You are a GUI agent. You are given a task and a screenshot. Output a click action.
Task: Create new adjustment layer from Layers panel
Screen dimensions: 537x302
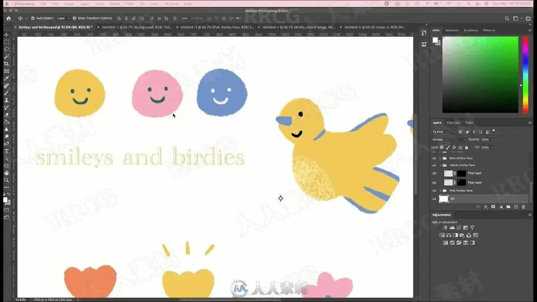(501, 207)
